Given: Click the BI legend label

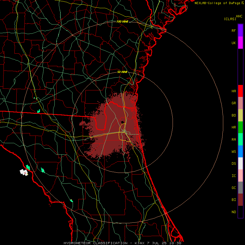Looking at the screenshot, I should tap(234, 200).
